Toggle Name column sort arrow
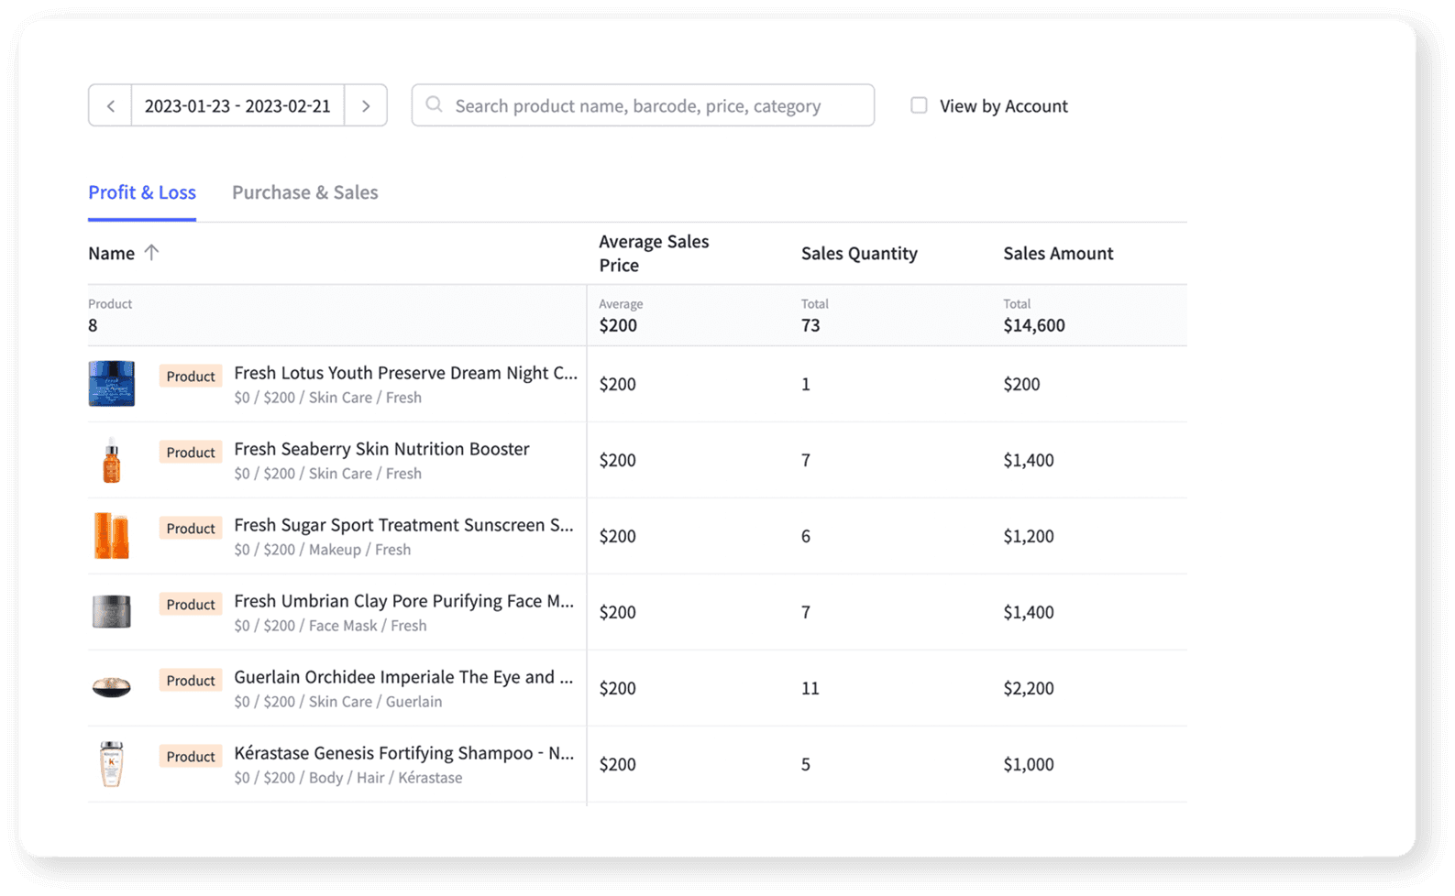The image size is (1455, 896). click(x=152, y=253)
